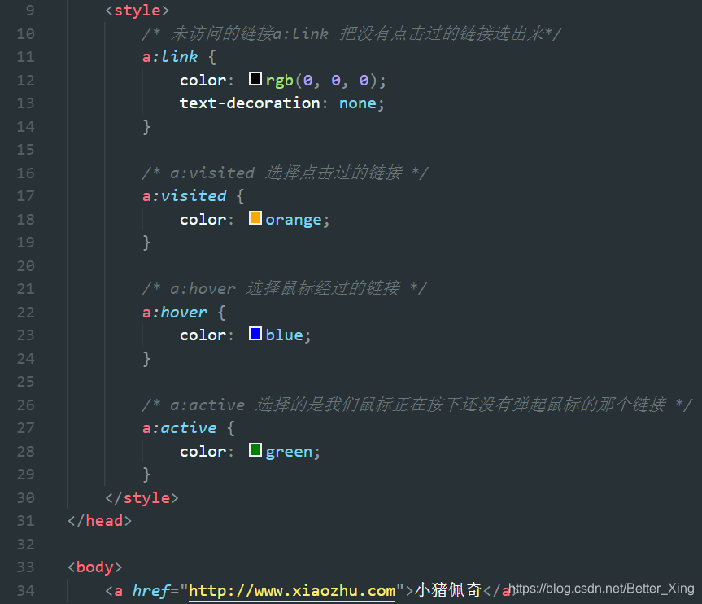
Task: Open the http://www.xiaozhu.com link in href
Action: 292,591
